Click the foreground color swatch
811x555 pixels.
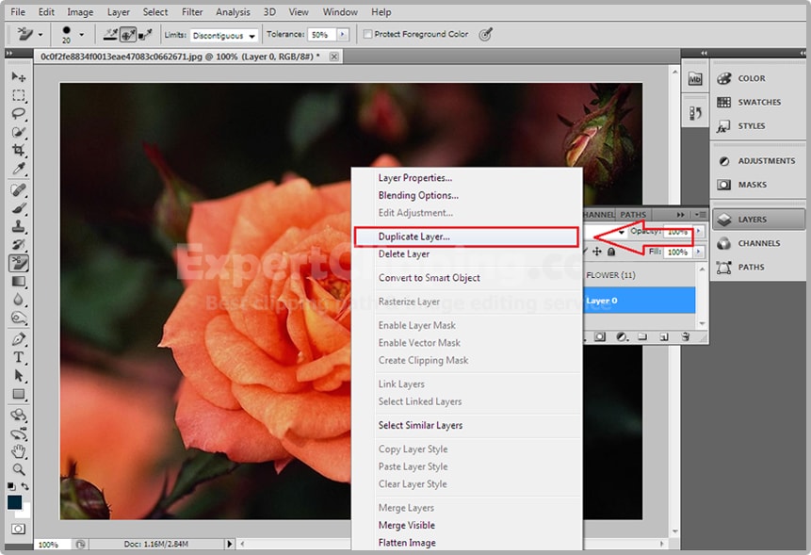(x=14, y=502)
